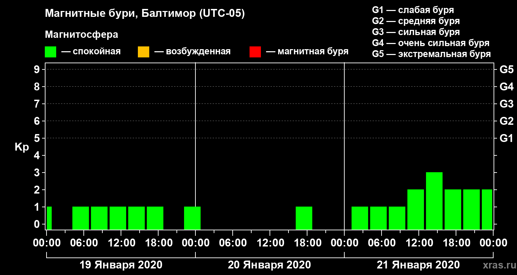Click the '18:00' time label under 19 January
Viewport: 517px width, 275px height.
click(158, 243)
